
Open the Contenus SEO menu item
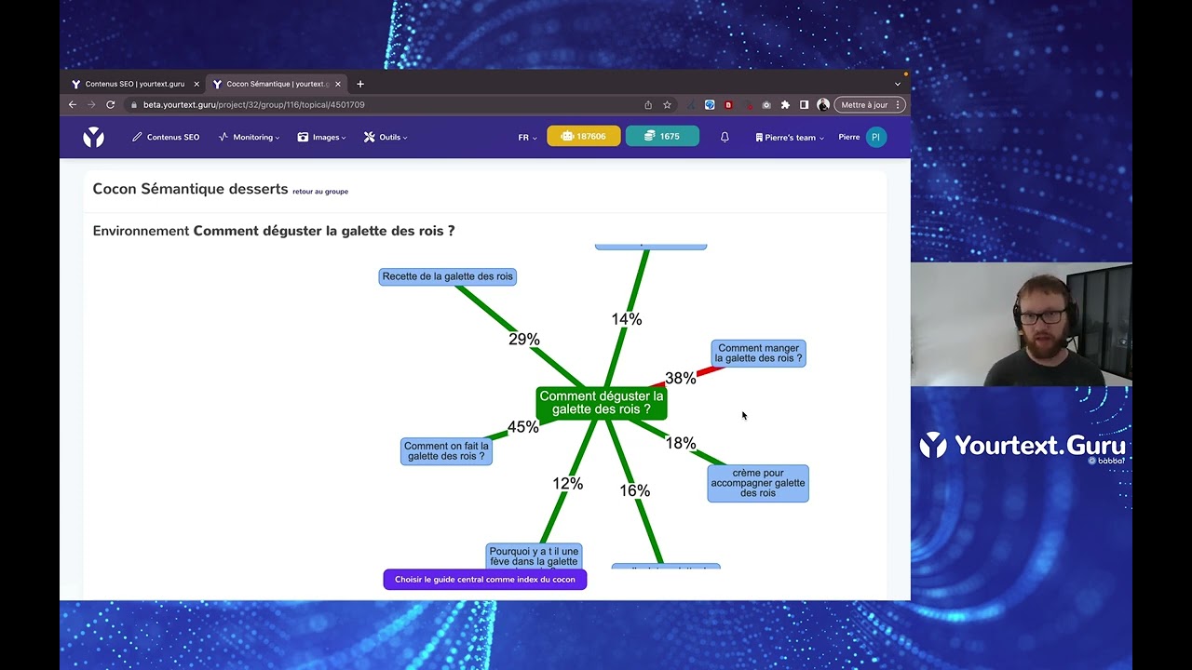(166, 137)
